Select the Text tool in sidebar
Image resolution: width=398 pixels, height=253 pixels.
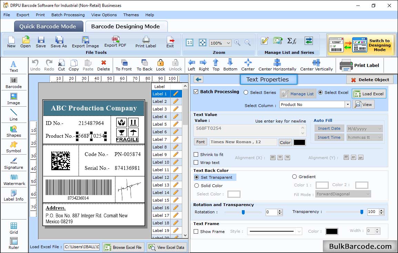tap(14, 67)
